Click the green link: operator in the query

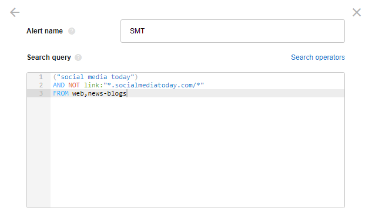tap(93, 85)
